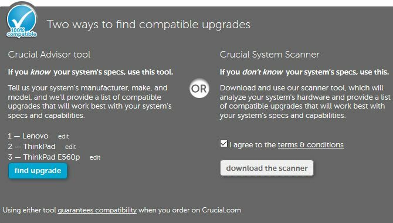Uncheck the terms agreement checkbox
The height and width of the screenshot is (223, 393).
tap(223, 143)
